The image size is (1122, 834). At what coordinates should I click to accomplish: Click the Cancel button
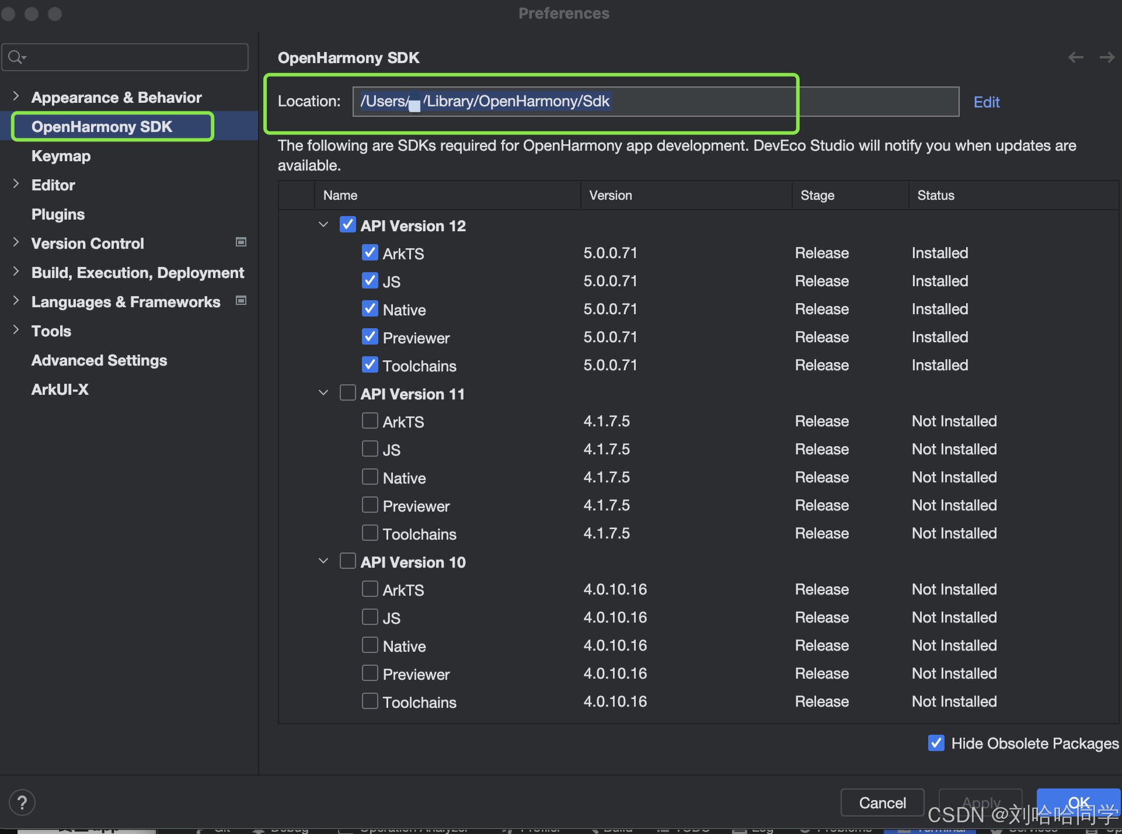(x=881, y=802)
